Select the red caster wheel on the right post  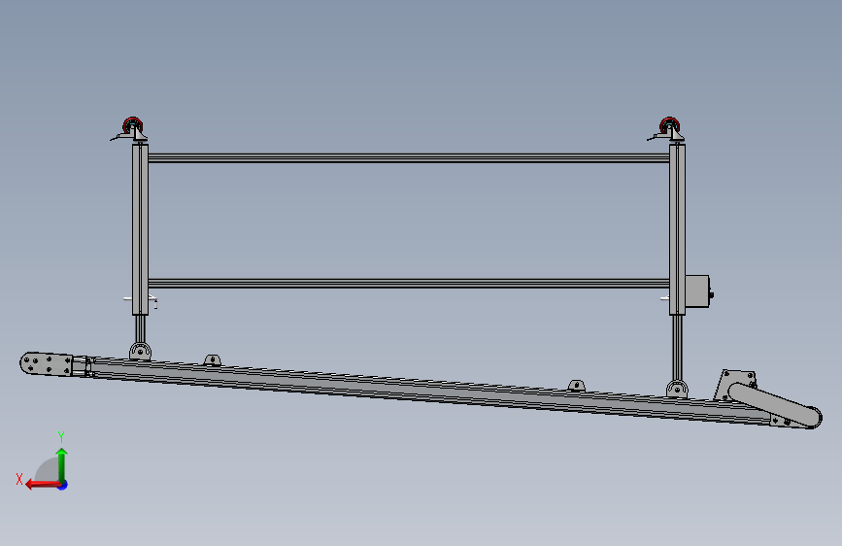(670, 124)
